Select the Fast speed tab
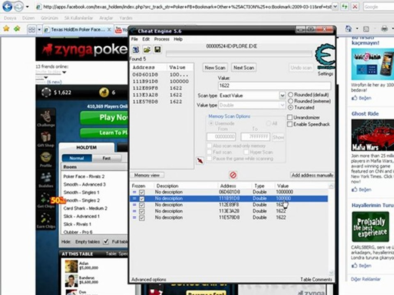This screenshot has height=295, width=394. (107, 158)
